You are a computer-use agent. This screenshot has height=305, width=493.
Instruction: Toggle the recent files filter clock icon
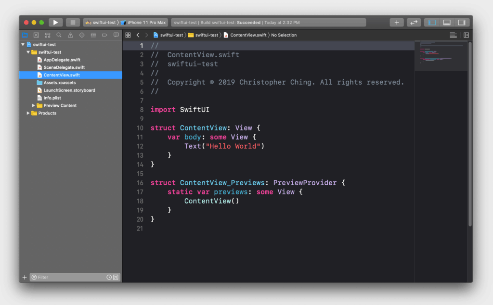pyautogui.click(x=109, y=277)
